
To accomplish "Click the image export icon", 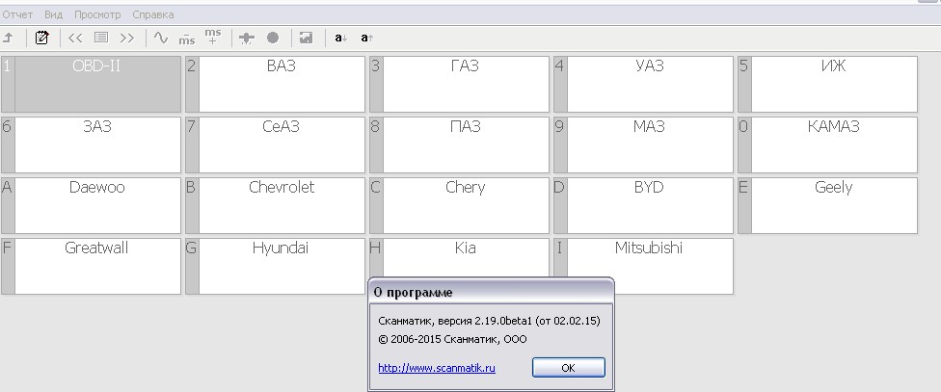I will [306, 38].
